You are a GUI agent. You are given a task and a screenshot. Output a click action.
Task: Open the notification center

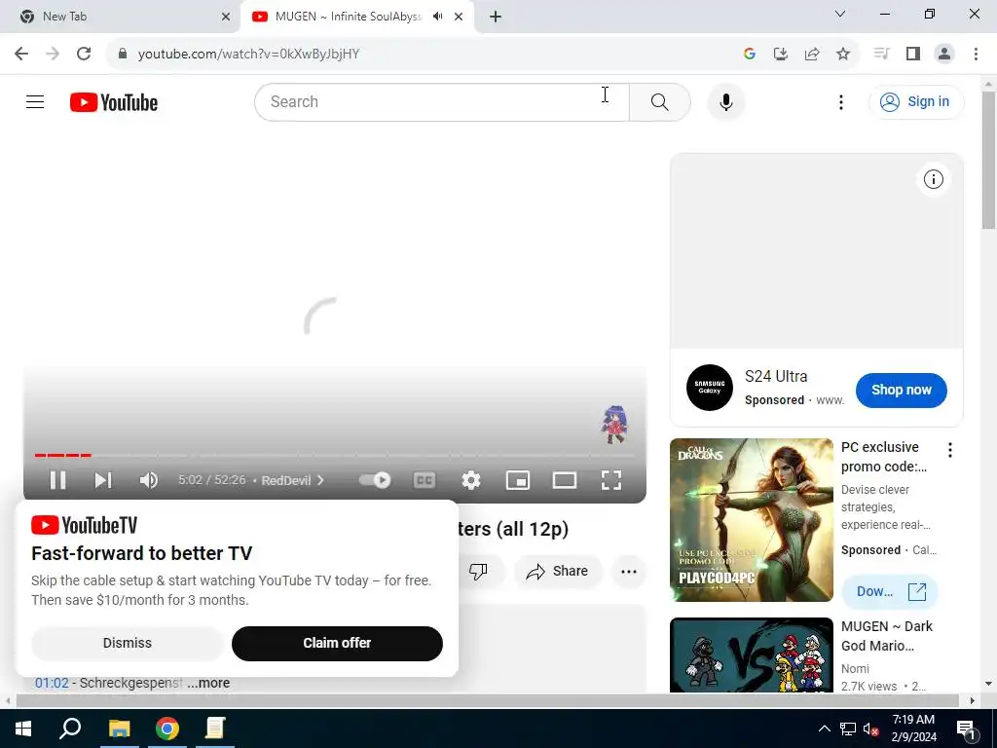click(966, 729)
